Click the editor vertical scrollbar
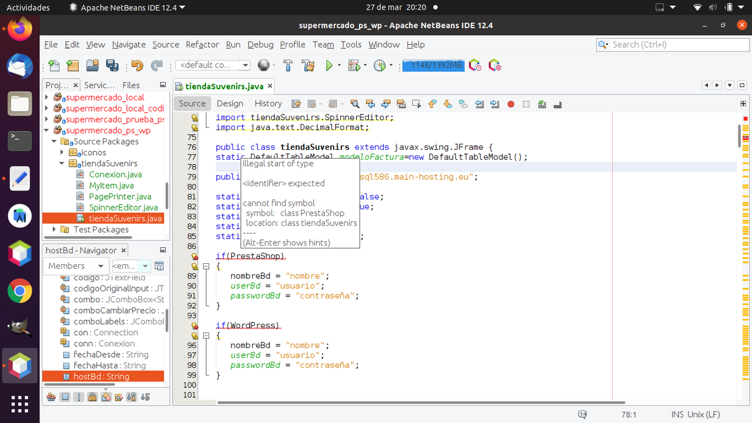752x423 pixels. pos(740,135)
